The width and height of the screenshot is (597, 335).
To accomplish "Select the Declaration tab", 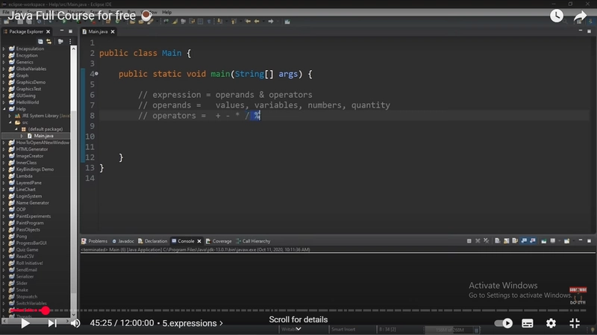I will tap(153, 241).
